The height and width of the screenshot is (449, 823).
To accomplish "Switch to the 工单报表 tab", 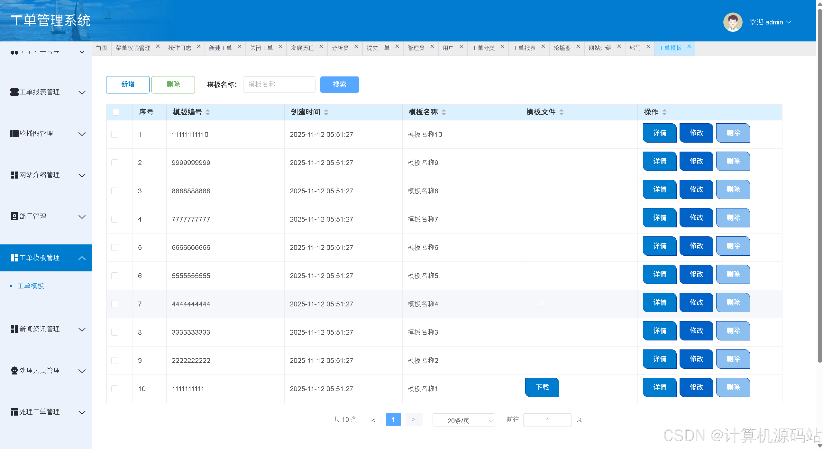I will [524, 48].
